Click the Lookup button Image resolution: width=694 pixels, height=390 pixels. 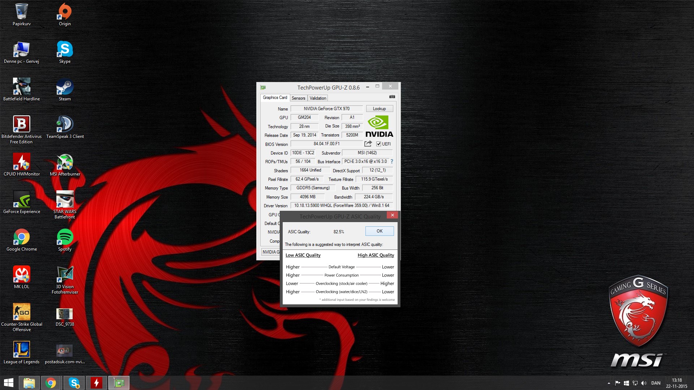pyautogui.click(x=379, y=109)
